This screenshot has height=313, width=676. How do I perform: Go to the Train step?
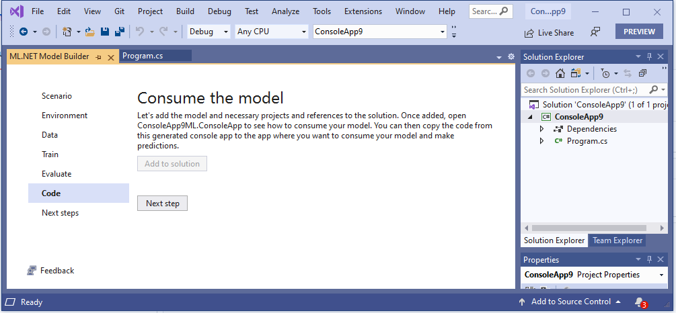click(50, 154)
